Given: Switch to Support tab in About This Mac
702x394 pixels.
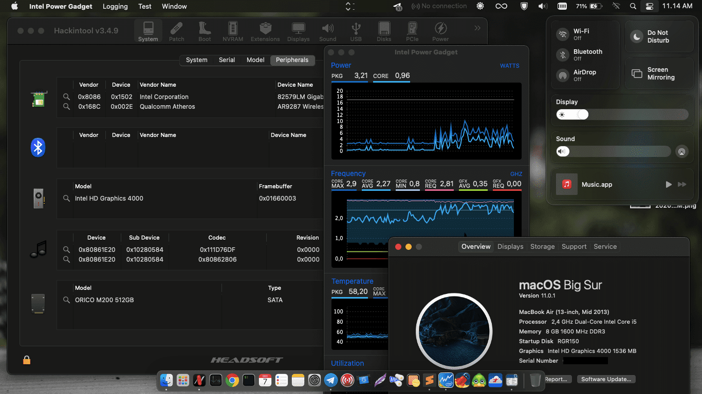Looking at the screenshot, I should [x=574, y=247].
